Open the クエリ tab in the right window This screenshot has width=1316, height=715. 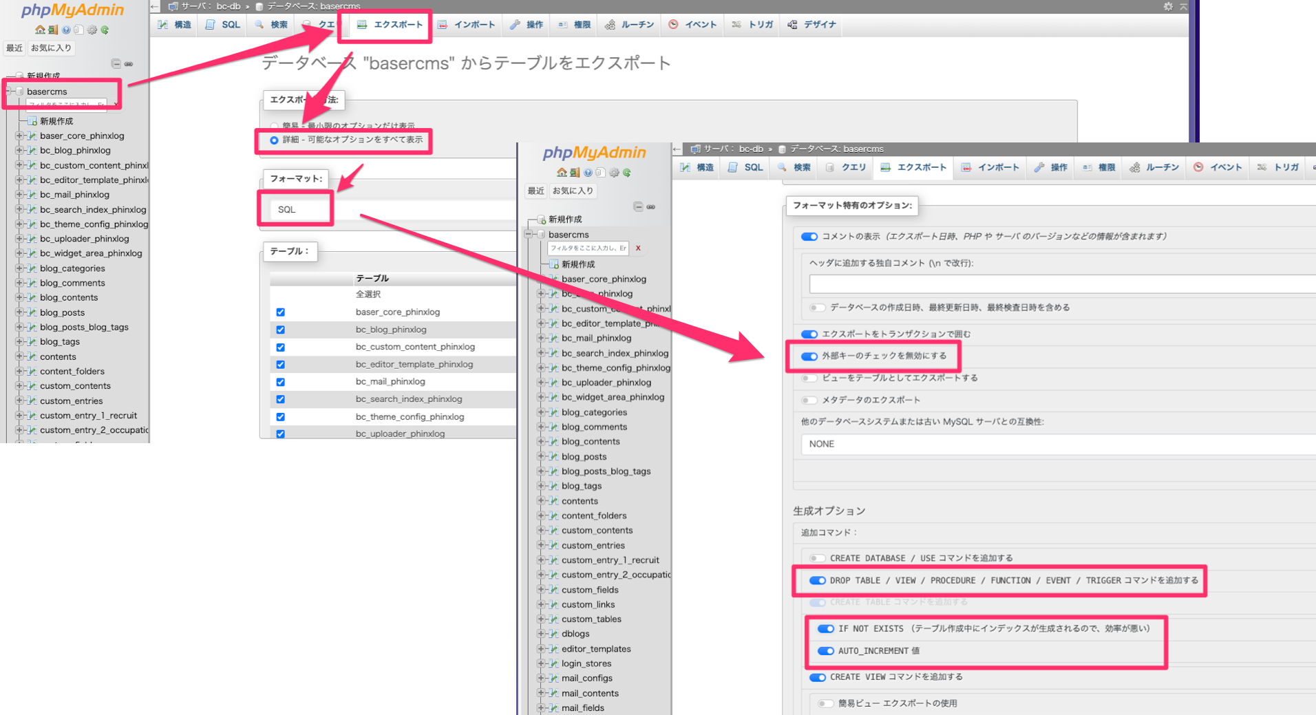[x=846, y=168]
